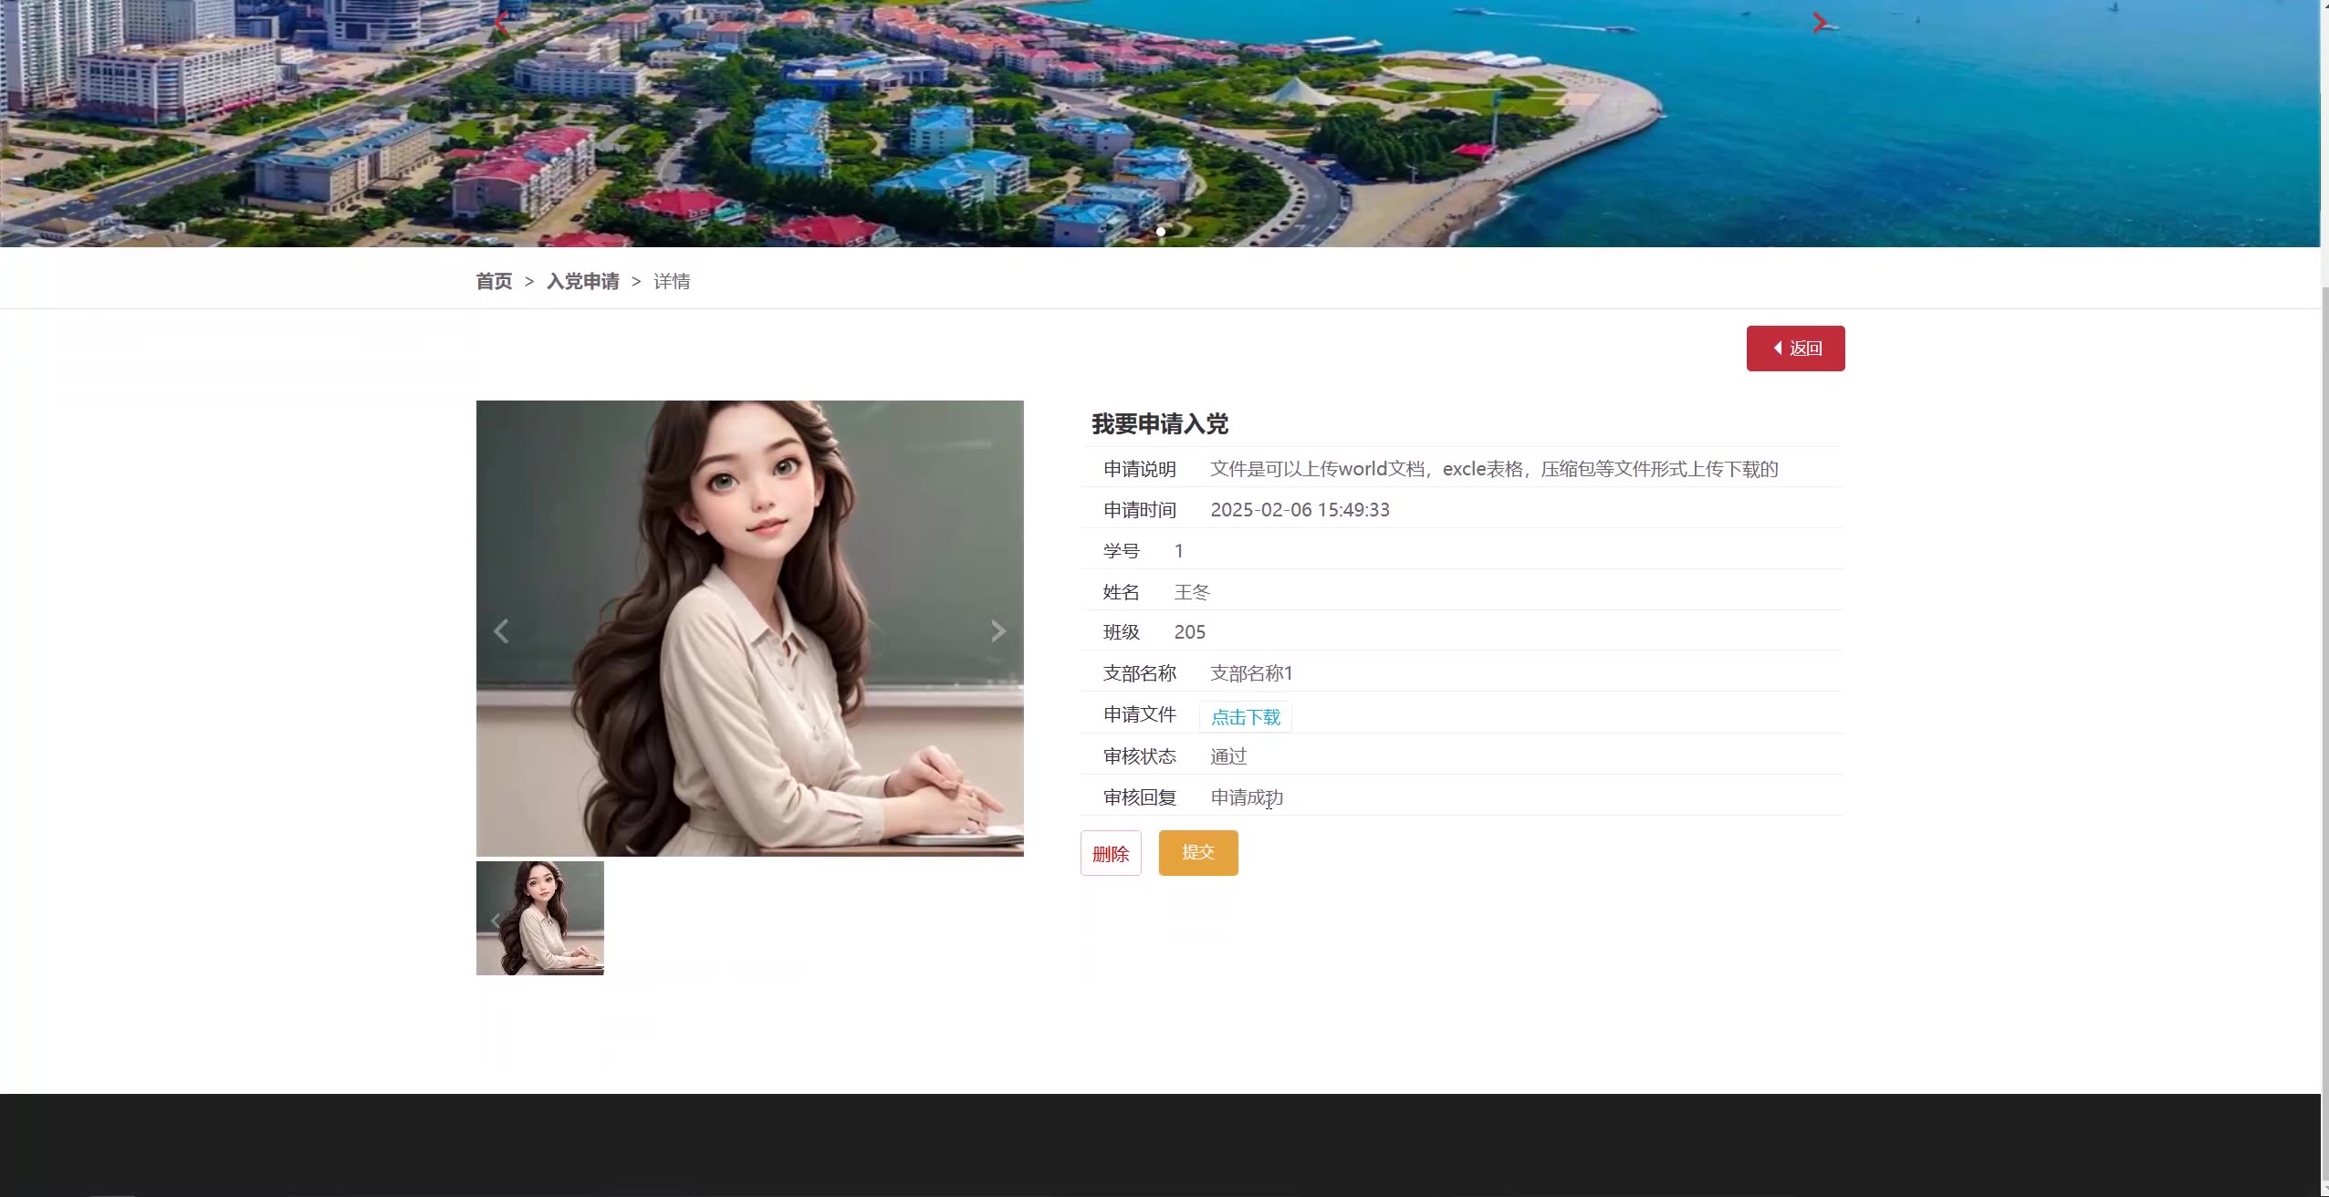Open 入党申请 breadcrumb link

[x=582, y=281]
